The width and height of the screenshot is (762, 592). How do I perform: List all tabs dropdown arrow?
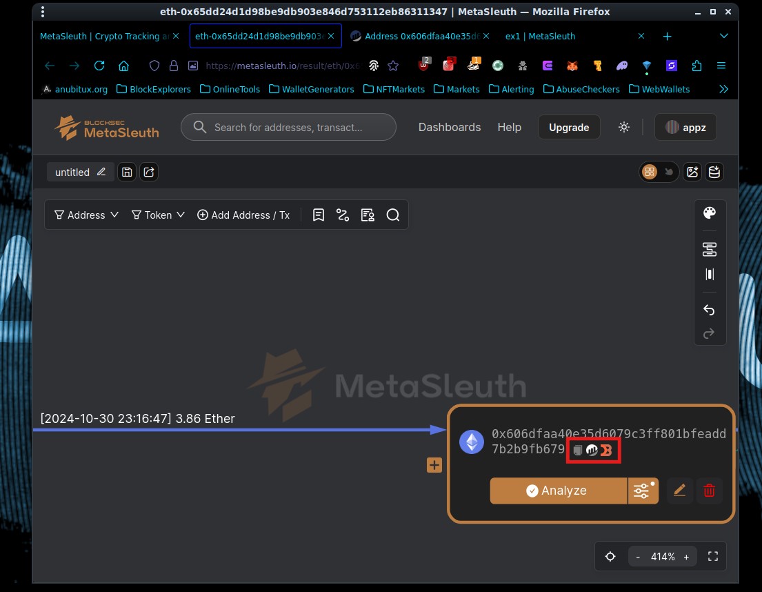723,36
